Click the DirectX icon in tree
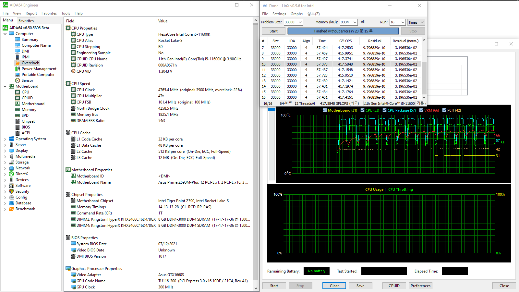 11,174
